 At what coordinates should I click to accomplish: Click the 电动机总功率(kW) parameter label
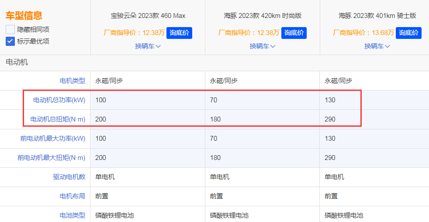coord(59,100)
